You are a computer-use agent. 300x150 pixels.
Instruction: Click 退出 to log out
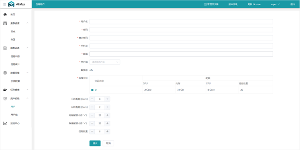click(292, 4)
